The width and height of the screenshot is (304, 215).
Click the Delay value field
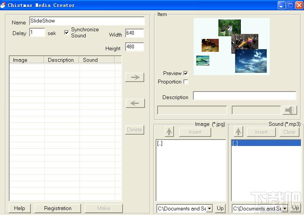point(37,32)
